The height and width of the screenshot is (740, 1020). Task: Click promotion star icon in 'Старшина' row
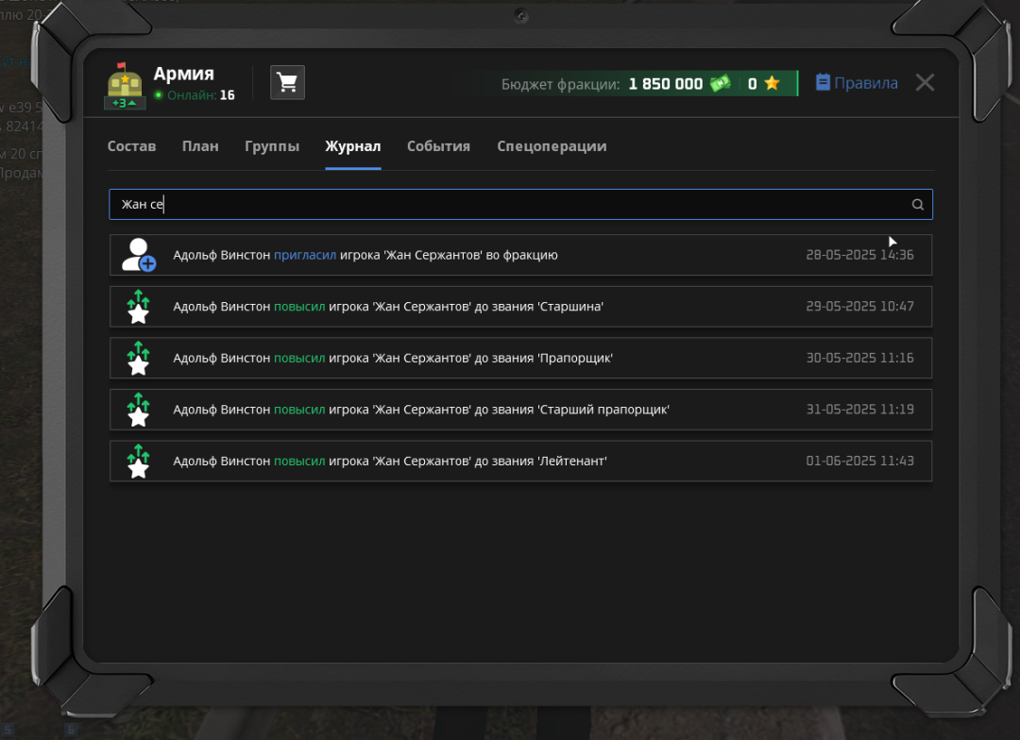coord(139,306)
